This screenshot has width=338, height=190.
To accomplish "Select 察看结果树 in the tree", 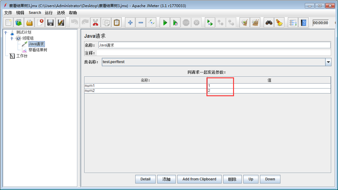I will (x=38, y=50).
